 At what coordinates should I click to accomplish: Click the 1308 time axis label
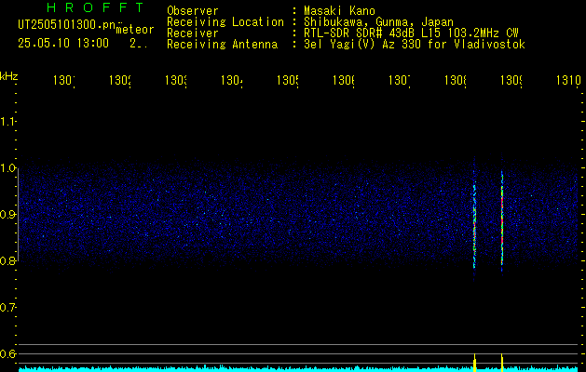pyautogui.click(x=456, y=80)
